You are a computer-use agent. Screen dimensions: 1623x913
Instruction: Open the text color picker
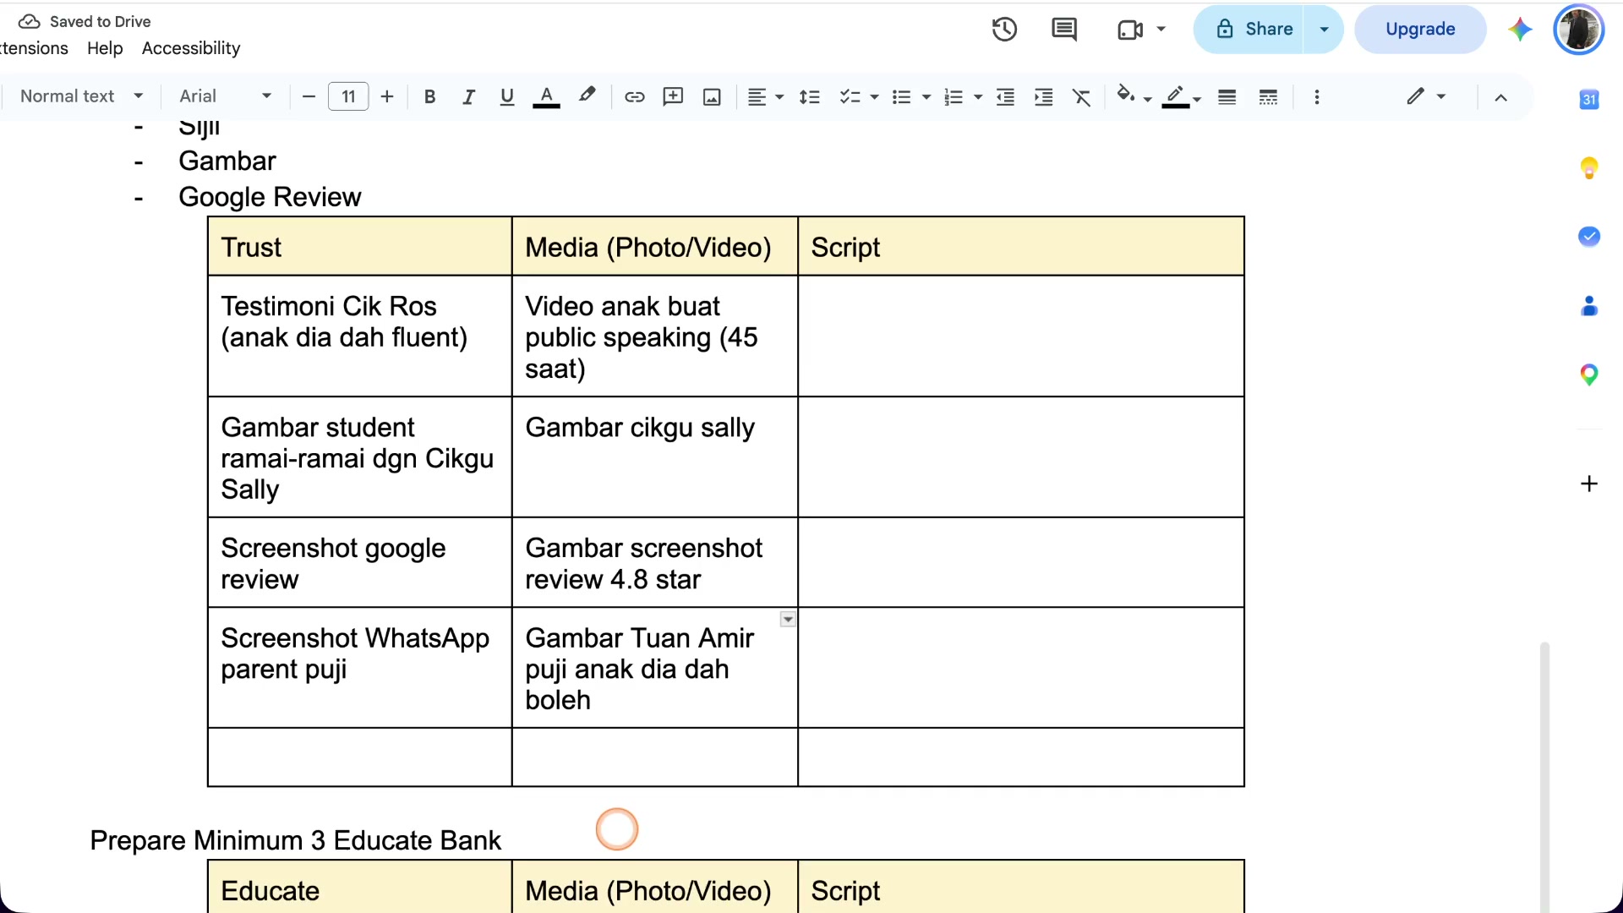coord(546,97)
